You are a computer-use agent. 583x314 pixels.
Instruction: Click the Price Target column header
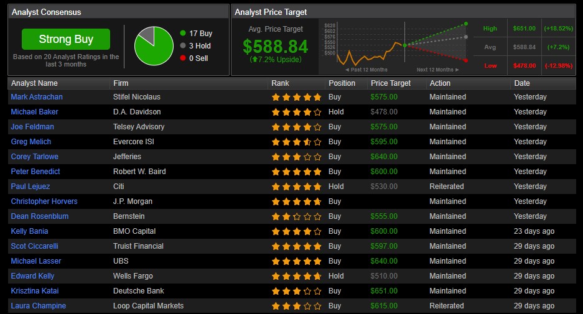click(x=391, y=83)
